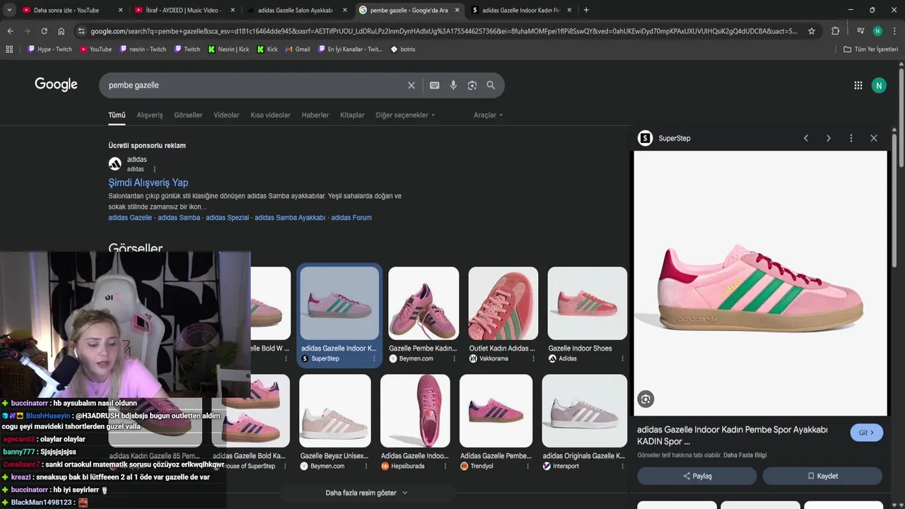Switch to 'adidas Gazelle Salon Ayakkabı' tab
The width and height of the screenshot is (905, 509).
pyautogui.click(x=295, y=10)
